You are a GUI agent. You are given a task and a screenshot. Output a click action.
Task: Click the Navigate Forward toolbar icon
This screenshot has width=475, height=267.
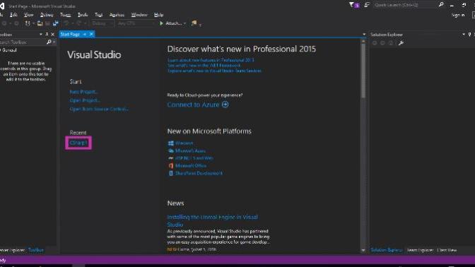[x=16, y=23]
